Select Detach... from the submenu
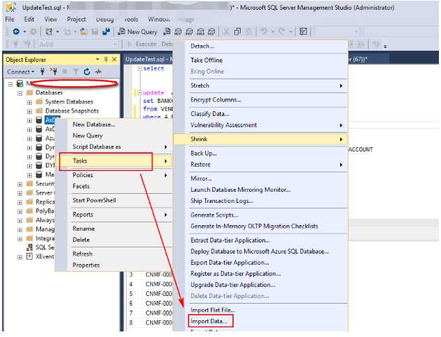 click(x=202, y=46)
